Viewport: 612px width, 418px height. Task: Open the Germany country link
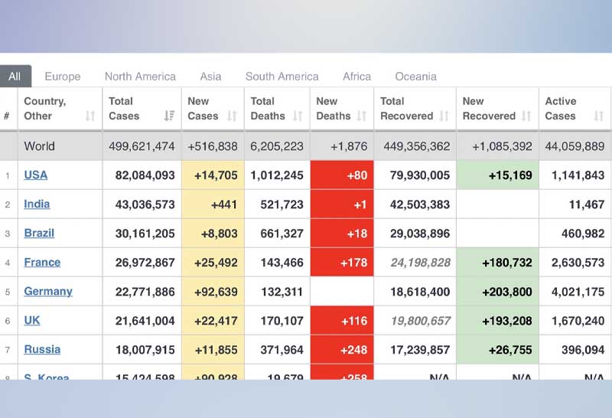(47, 291)
